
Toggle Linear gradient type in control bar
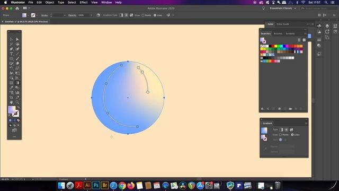(x=121, y=15)
